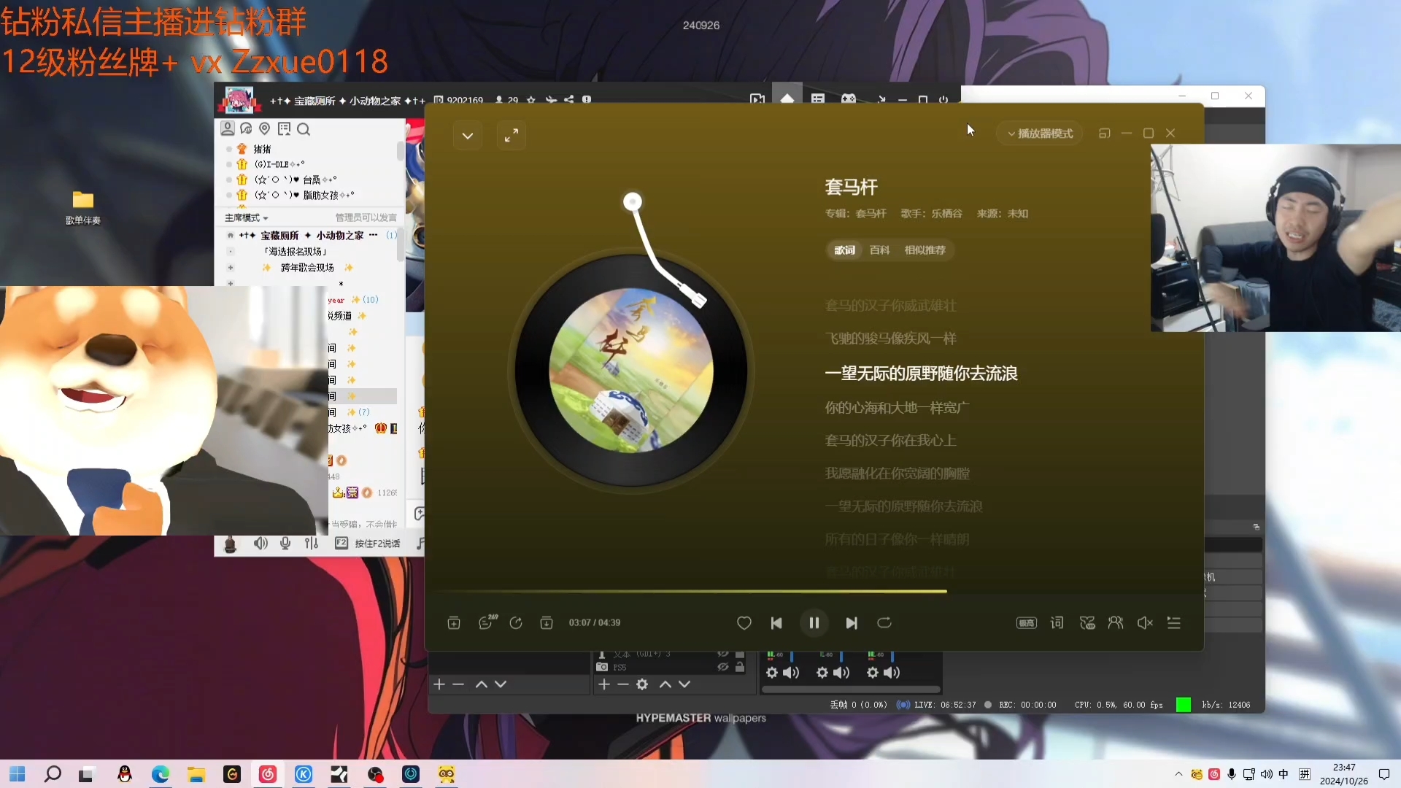Change the loop playback mode
This screenshot has height=788, width=1401.
tap(884, 622)
